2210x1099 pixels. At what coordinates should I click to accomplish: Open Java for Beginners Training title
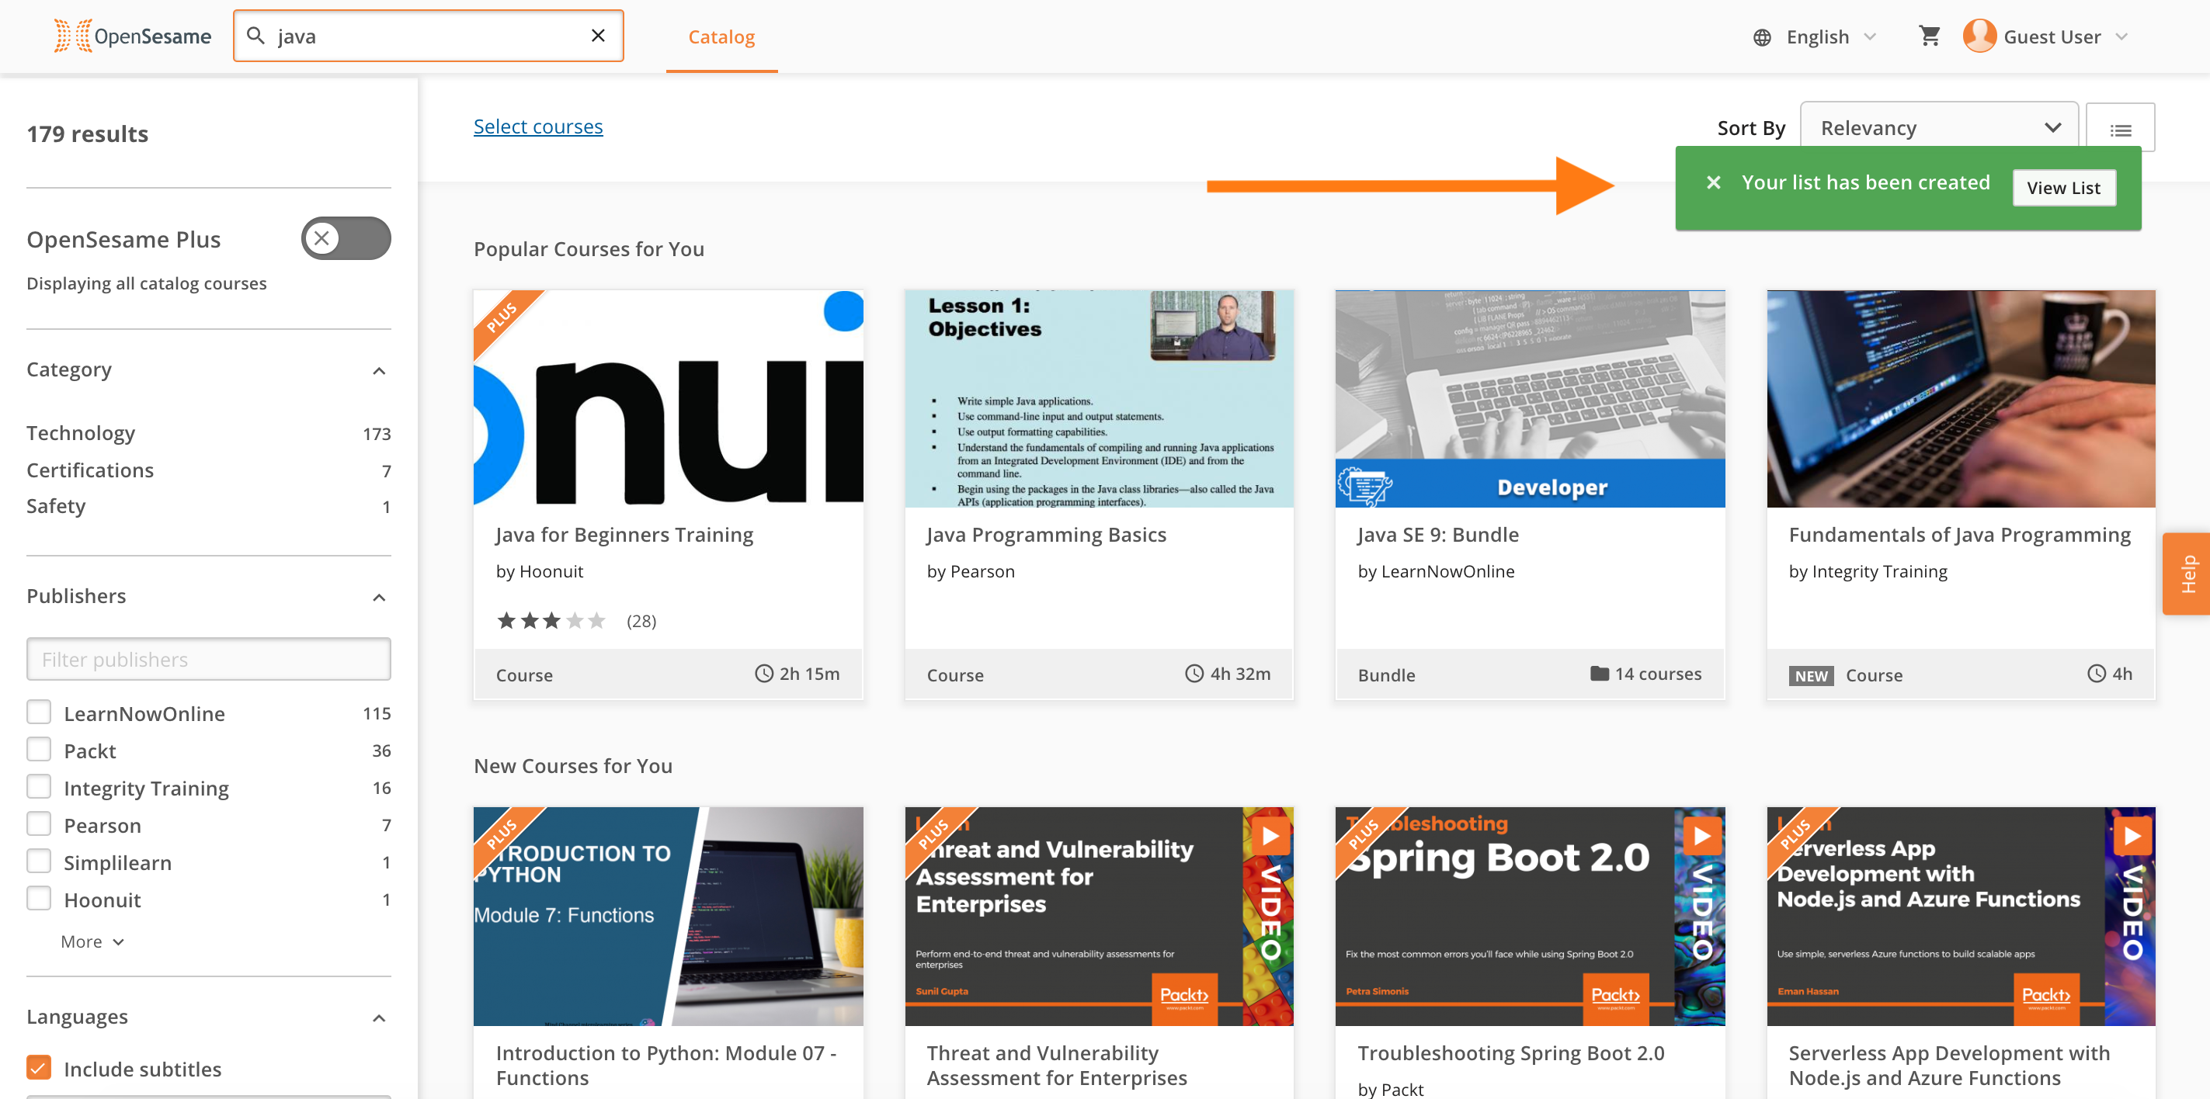(x=624, y=535)
